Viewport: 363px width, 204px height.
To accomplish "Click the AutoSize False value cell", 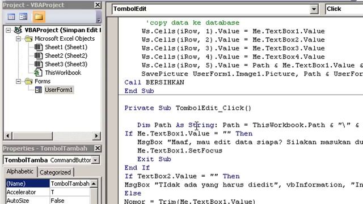I will tap(70, 201).
